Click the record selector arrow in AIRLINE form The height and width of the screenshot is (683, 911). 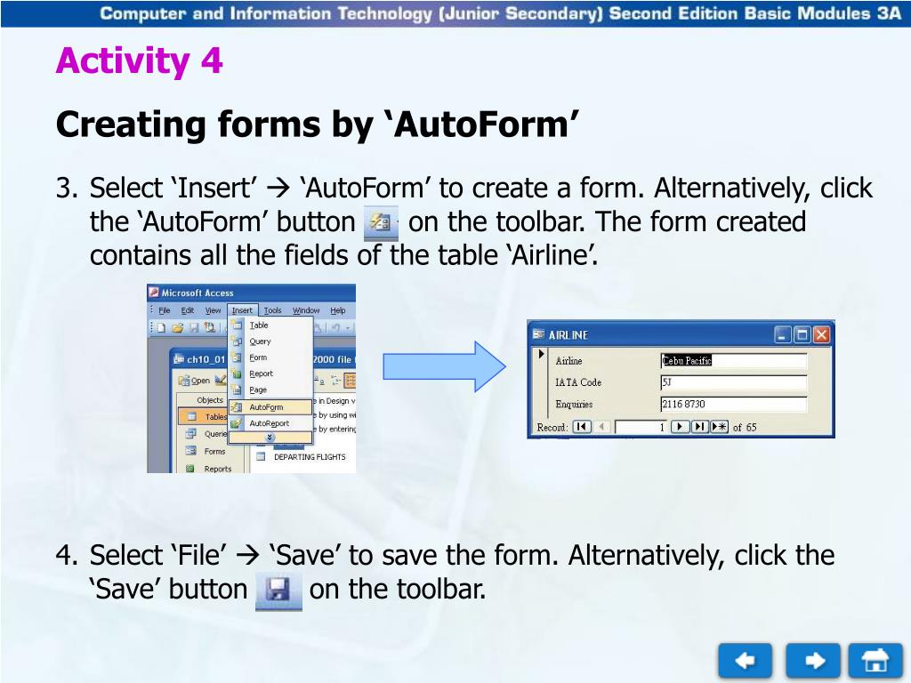click(x=541, y=354)
